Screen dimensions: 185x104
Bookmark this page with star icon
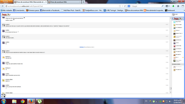120,6
